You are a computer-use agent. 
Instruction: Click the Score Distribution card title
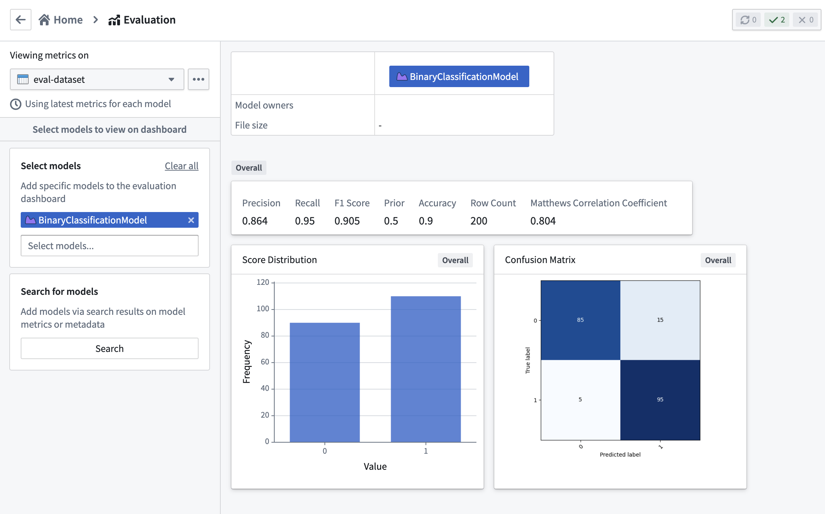tap(279, 260)
